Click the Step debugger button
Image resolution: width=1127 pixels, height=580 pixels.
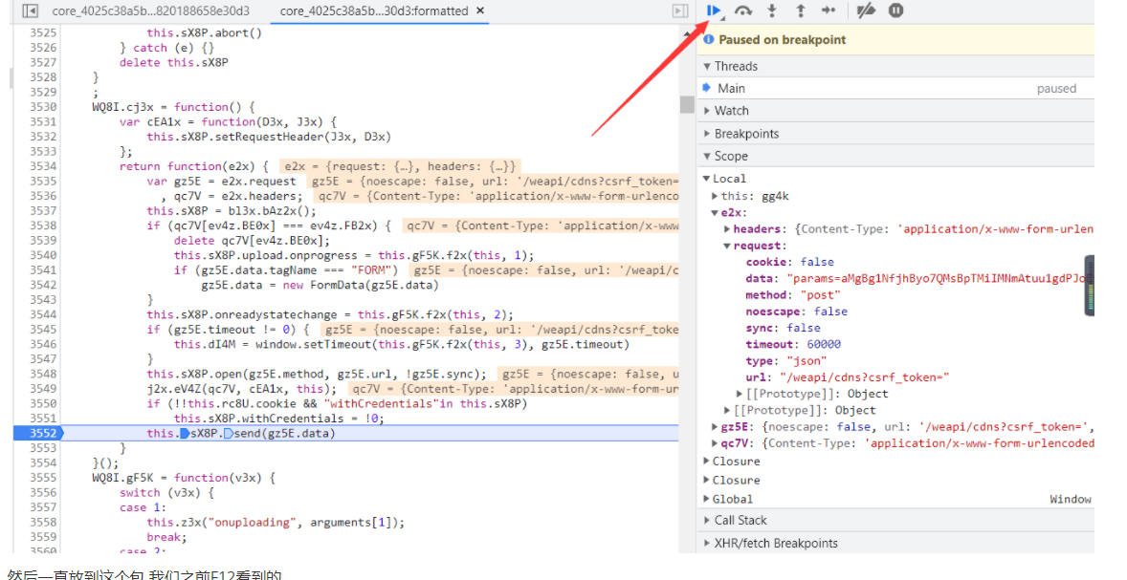point(829,11)
